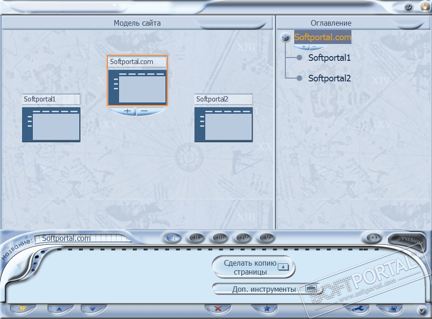Select Softportal2 in the Оглавление tree
The width and height of the screenshot is (432, 319).
[x=329, y=79]
